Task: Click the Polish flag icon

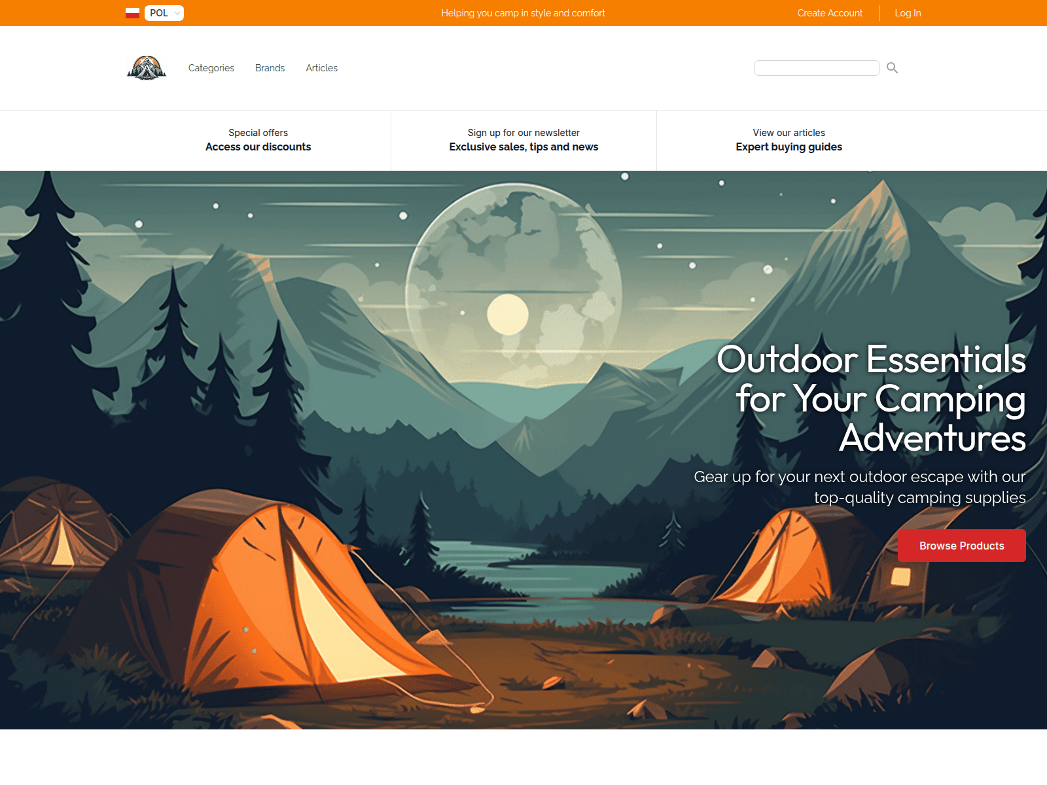Action: coord(132,11)
